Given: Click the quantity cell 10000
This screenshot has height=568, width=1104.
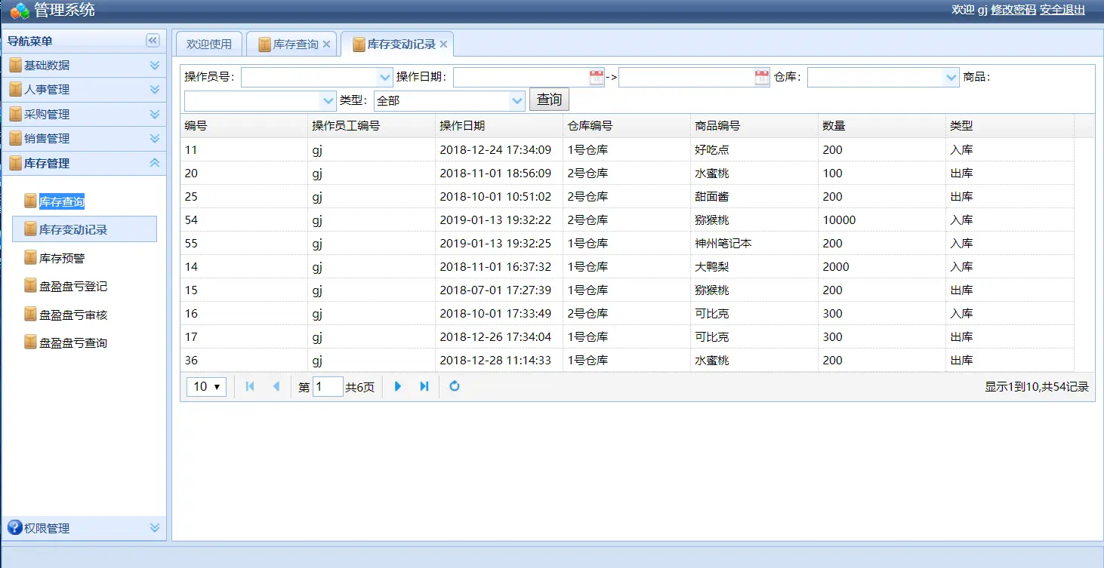Looking at the screenshot, I should pos(882,220).
